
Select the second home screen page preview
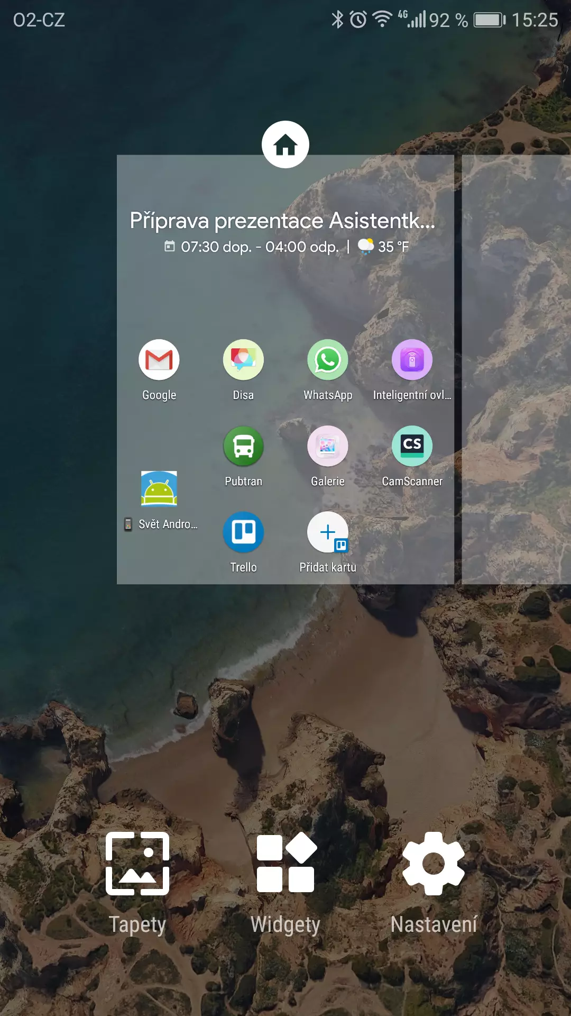pos(517,369)
